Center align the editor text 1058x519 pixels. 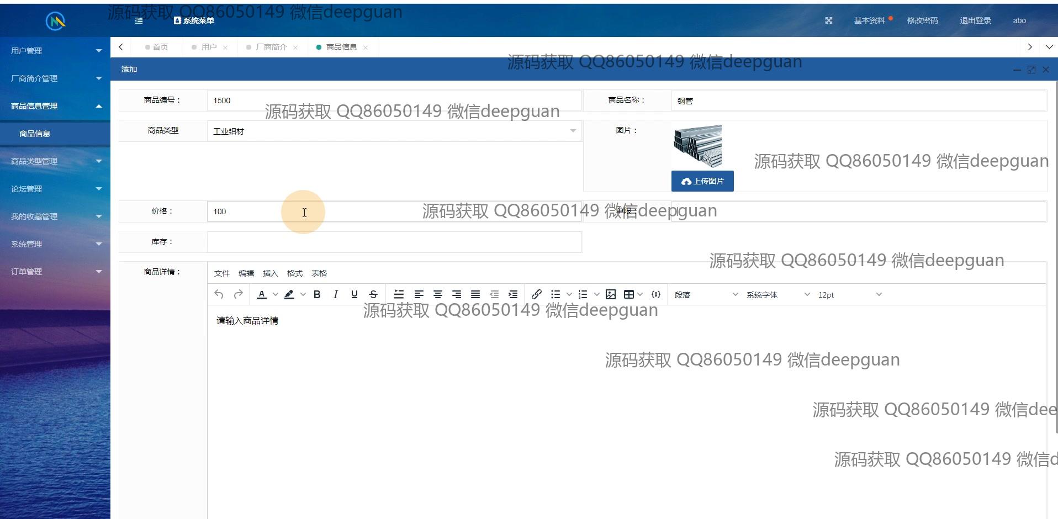click(437, 295)
